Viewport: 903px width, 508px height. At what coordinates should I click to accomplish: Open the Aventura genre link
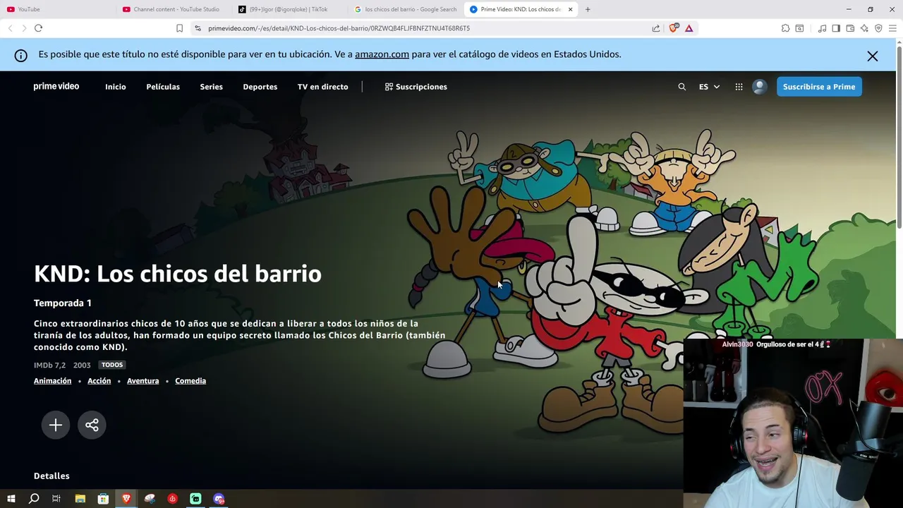pyautogui.click(x=143, y=381)
